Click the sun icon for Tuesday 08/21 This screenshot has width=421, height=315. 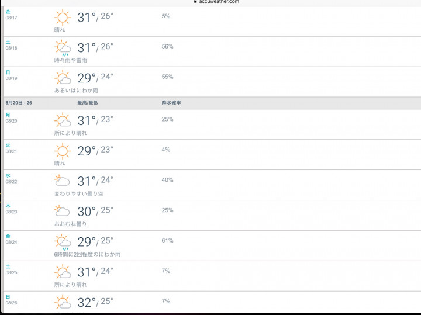[63, 151]
